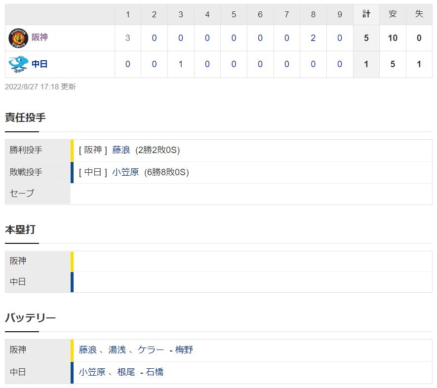Open 根尾 in the Chunichi battery row
The width and height of the screenshot is (437, 388).
point(126,372)
